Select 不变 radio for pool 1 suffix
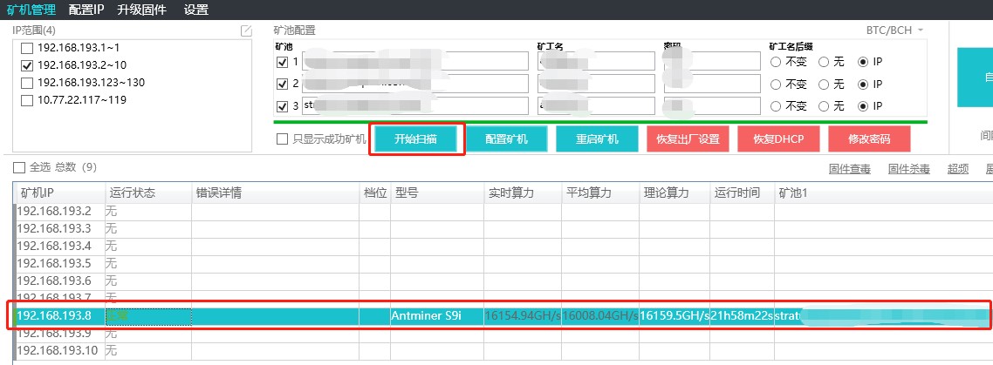 [x=776, y=62]
